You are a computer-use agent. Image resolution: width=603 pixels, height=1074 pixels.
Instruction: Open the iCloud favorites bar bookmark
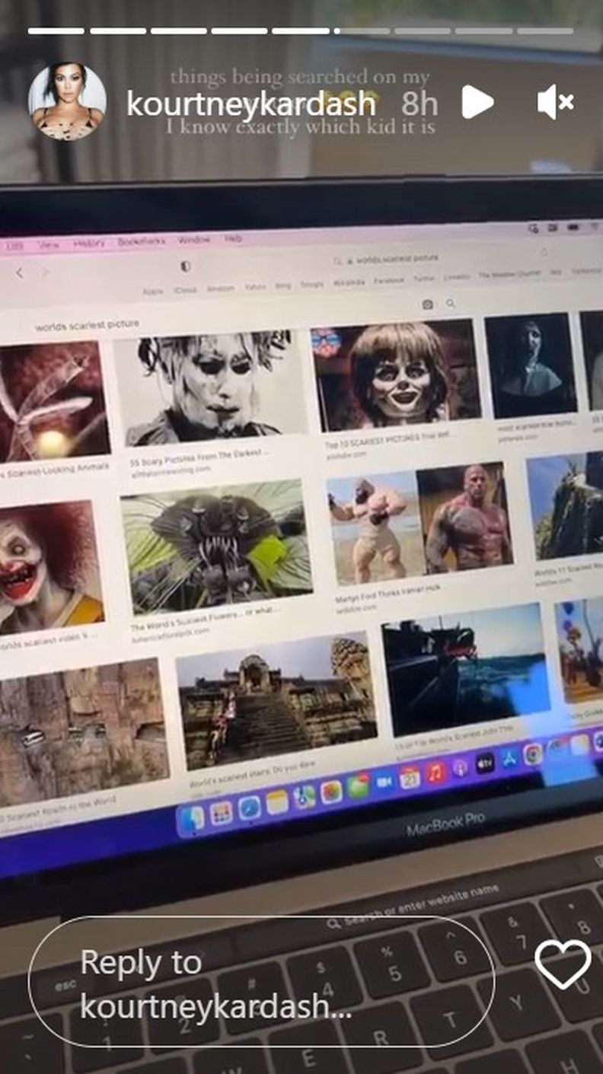pyautogui.click(x=185, y=290)
